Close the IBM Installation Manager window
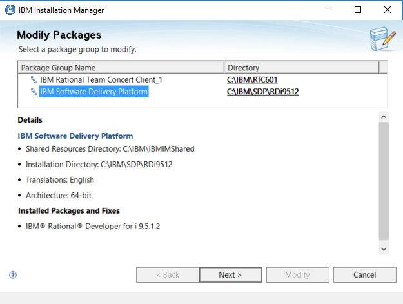 tap(388, 10)
